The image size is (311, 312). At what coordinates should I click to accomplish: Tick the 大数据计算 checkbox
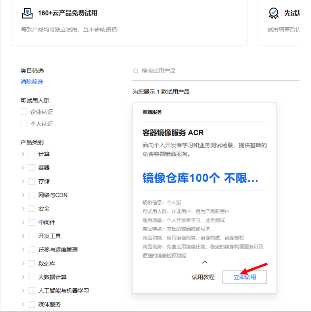[x=32, y=277]
